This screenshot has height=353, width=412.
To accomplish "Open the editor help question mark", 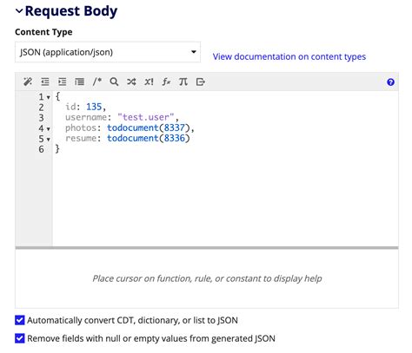I will click(390, 82).
